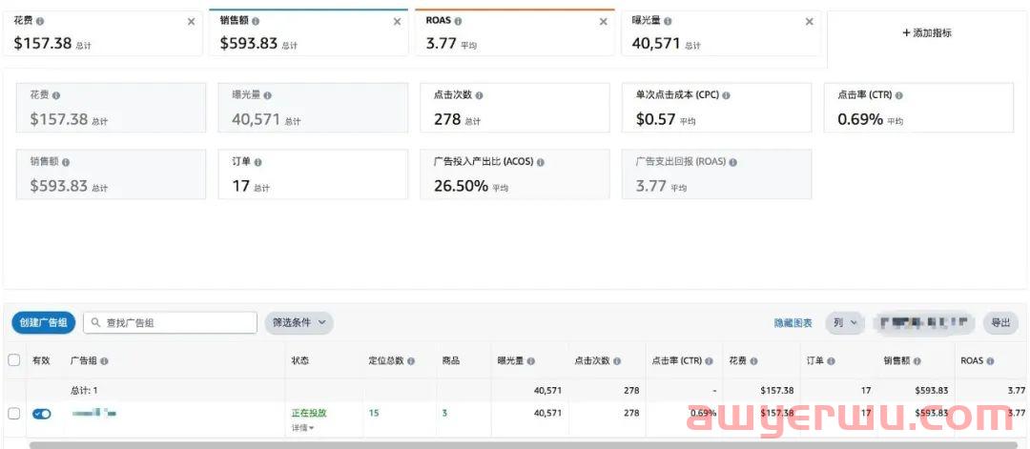
Task: Close the 曝光量 top metric card
Action: coord(810,22)
